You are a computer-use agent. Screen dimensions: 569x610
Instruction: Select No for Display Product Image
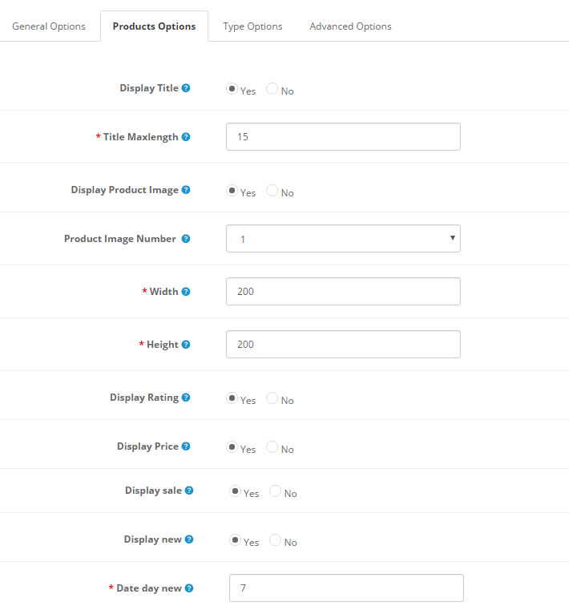click(272, 191)
